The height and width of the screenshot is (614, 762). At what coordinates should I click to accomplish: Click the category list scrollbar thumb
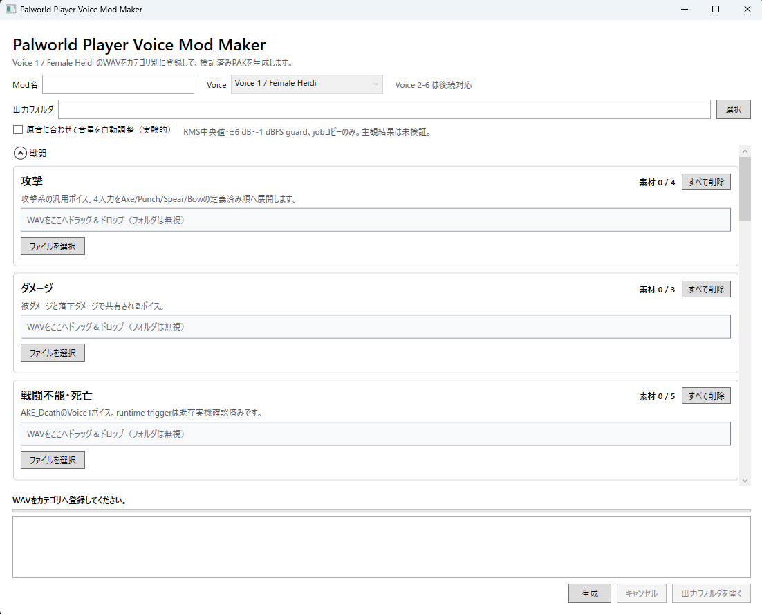coord(745,189)
